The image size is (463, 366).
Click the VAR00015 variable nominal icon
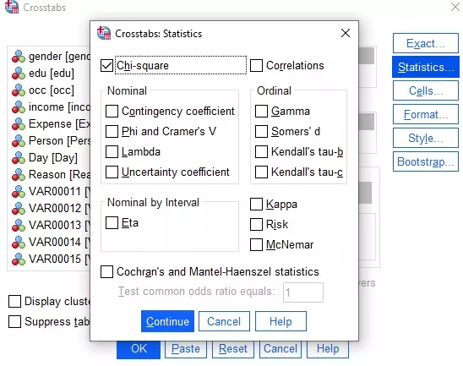tap(19, 259)
